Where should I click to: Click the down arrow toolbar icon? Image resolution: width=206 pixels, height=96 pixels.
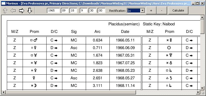coord(30,11)
